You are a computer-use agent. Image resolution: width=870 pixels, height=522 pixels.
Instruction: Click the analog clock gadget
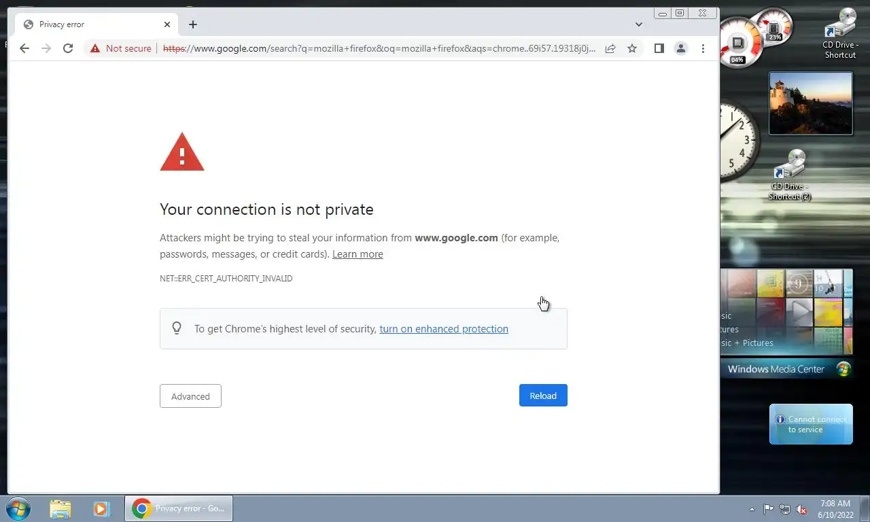click(739, 141)
